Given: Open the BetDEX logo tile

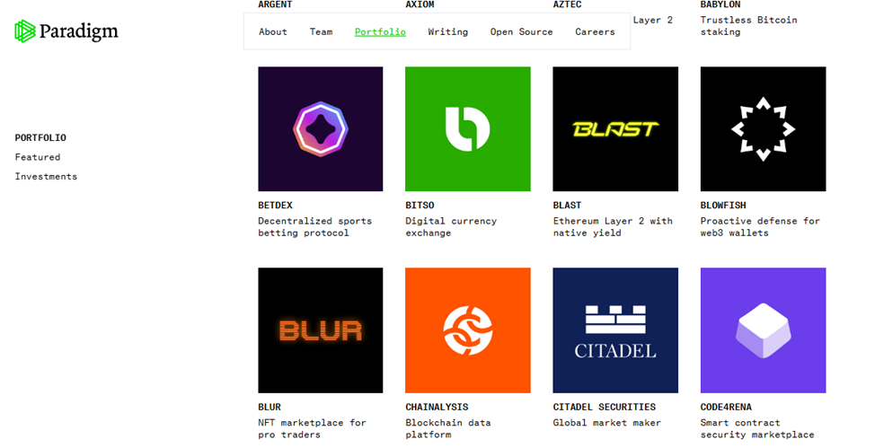Looking at the screenshot, I should [320, 129].
